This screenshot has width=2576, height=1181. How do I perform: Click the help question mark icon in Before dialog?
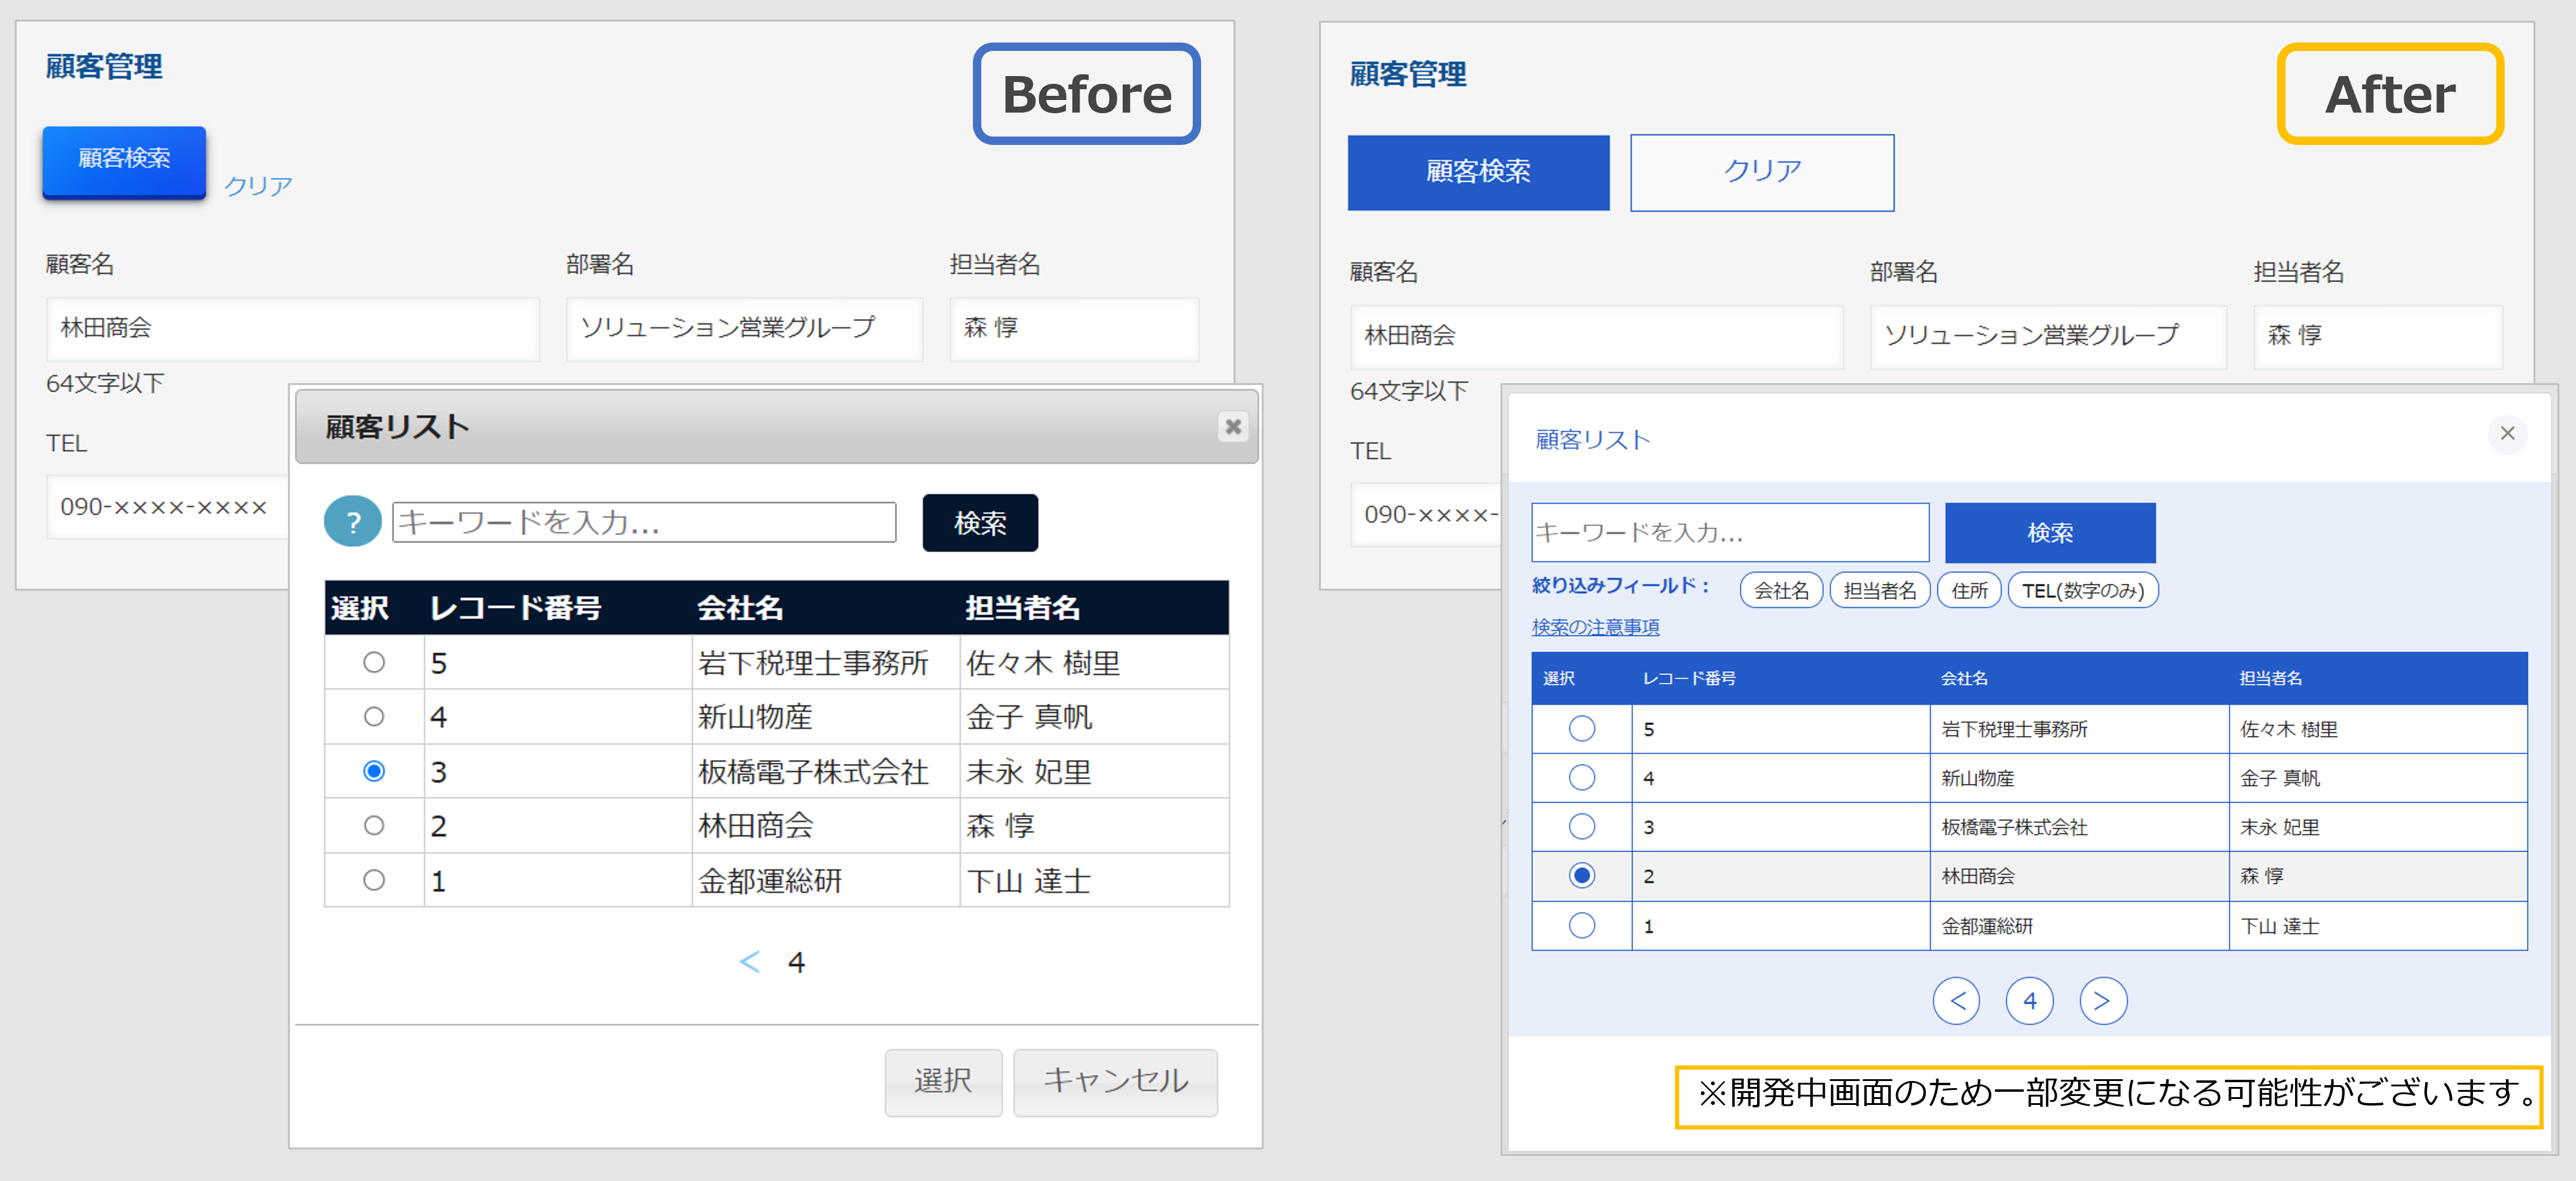[x=352, y=521]
